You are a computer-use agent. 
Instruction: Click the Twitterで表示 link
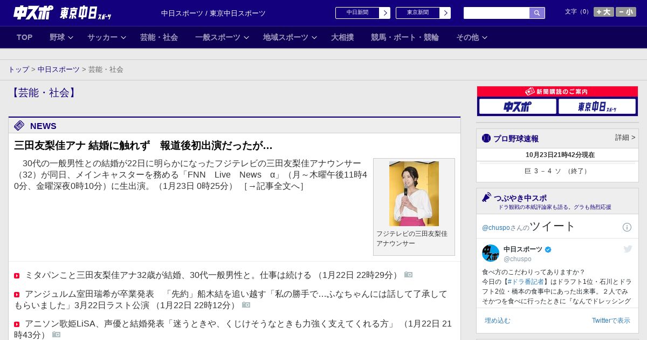coord(611,321)
